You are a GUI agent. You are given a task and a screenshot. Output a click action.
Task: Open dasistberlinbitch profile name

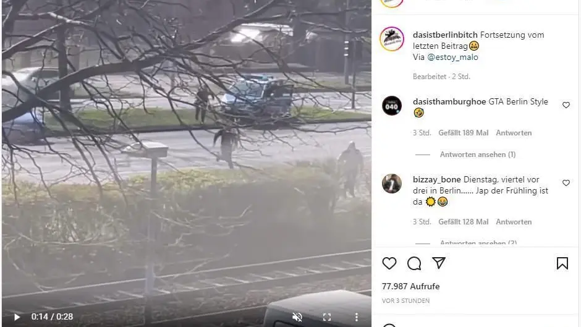click(445, 35)
